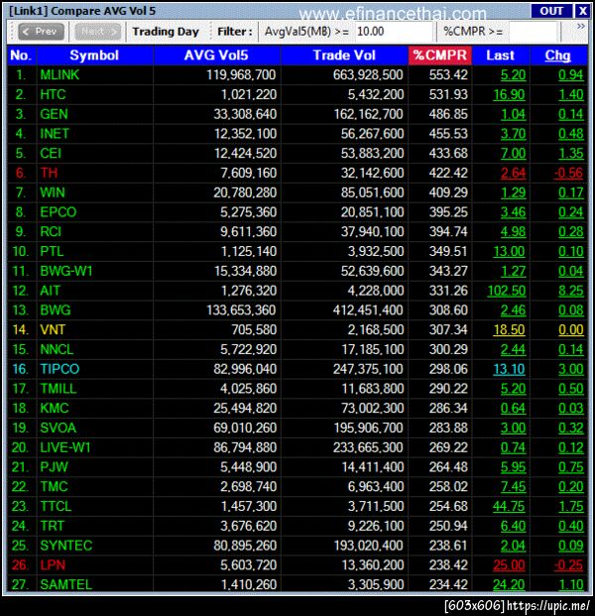595x616 pixels.
Task: Click TH change value -0.56
Action: coord(568,173)
